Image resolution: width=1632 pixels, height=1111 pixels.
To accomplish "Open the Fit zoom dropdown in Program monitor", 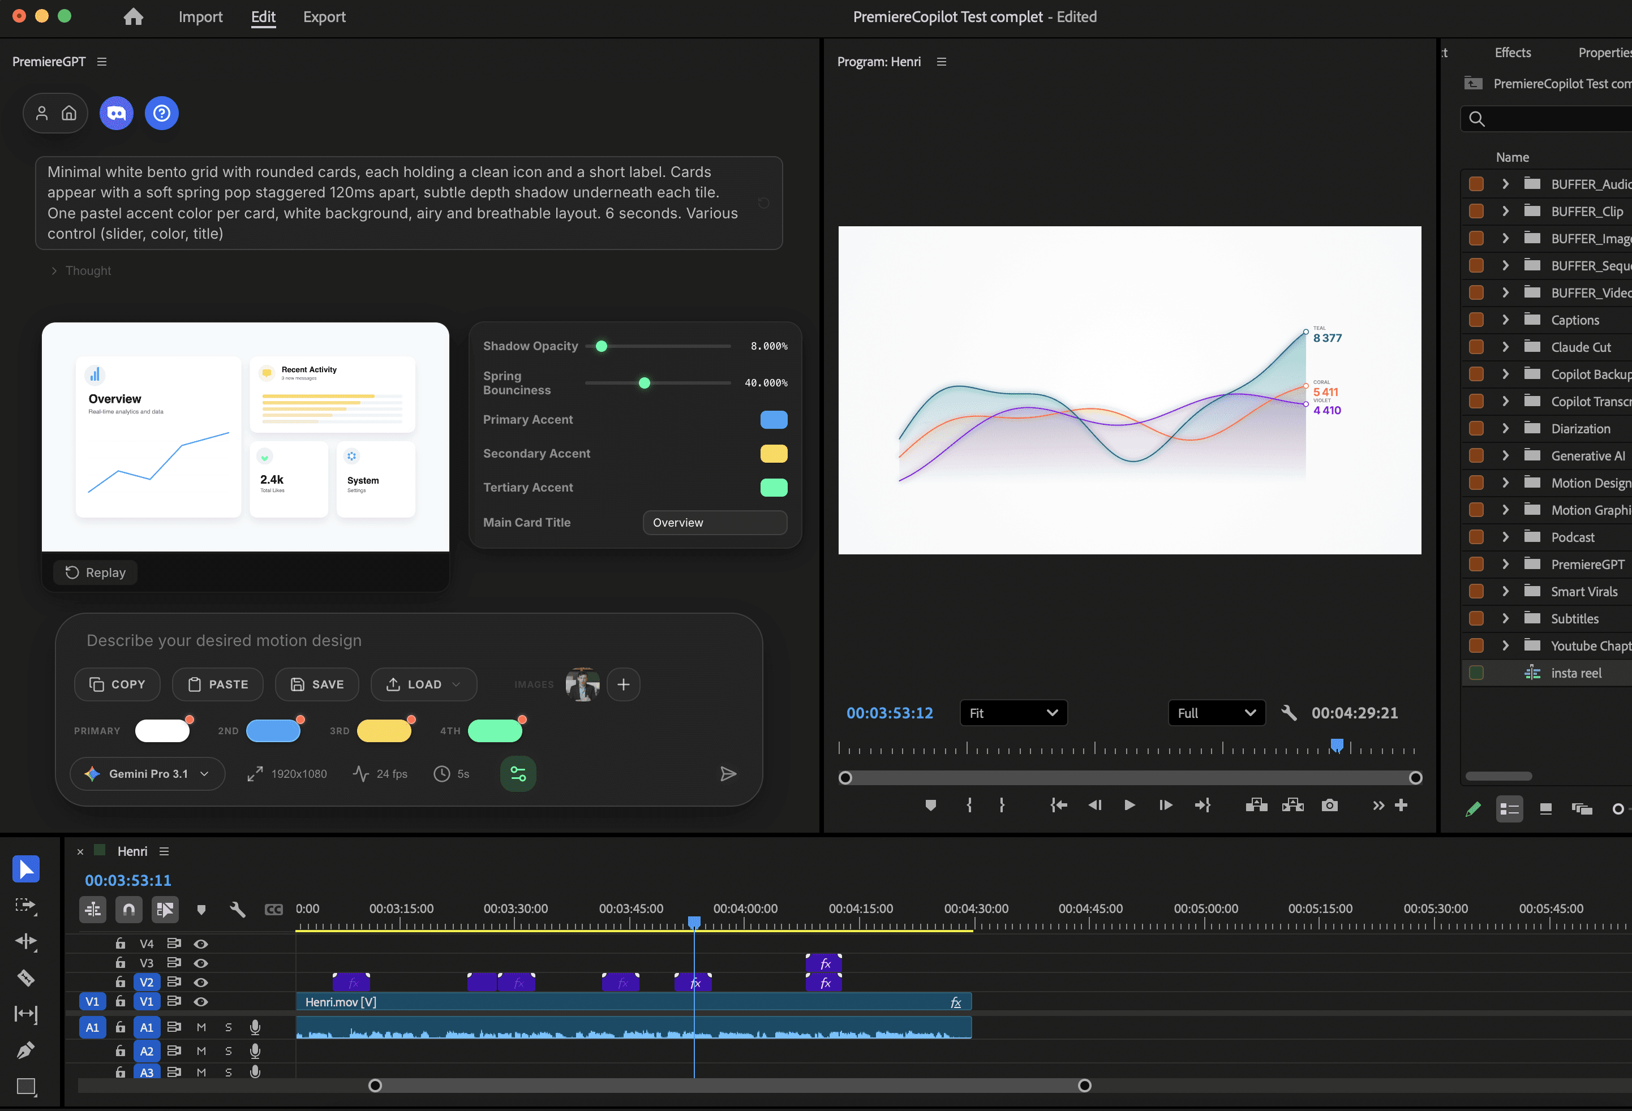I will [x=1013, y=712].
